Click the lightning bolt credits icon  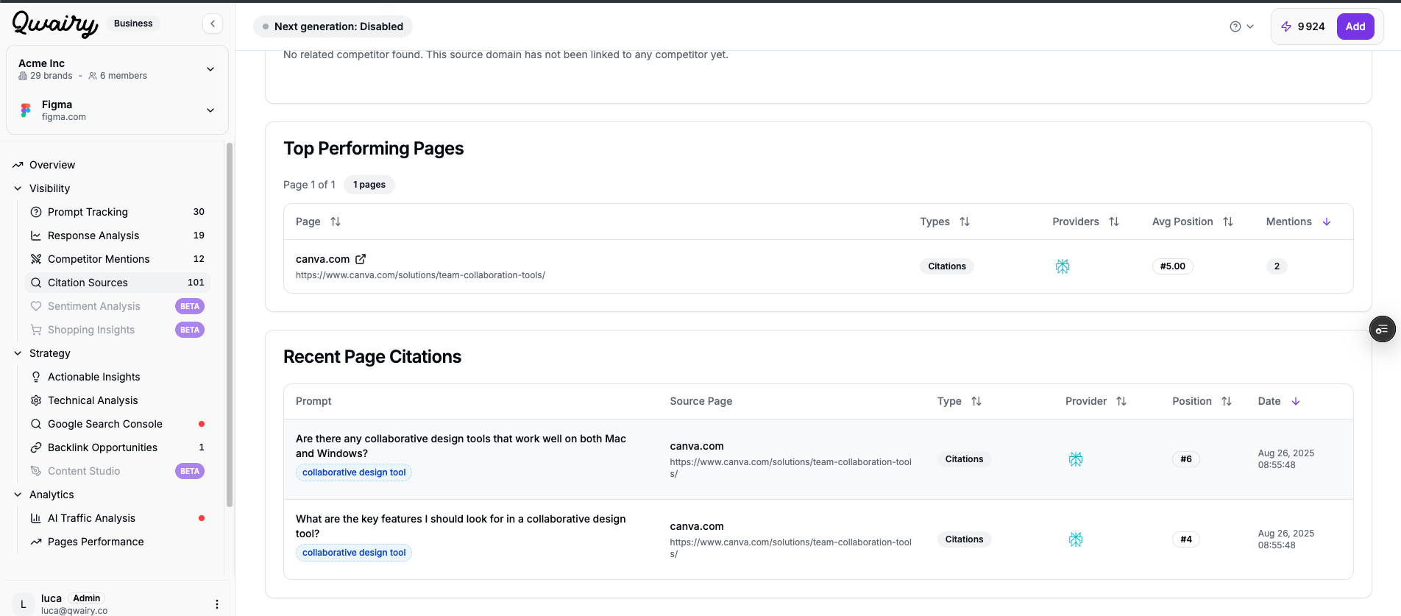pos(1286,26)
